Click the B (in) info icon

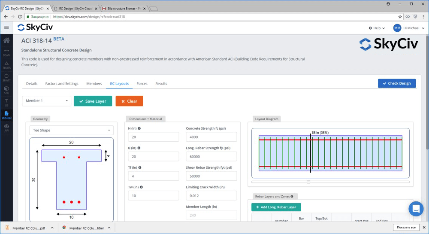click(x=139, y=148)
